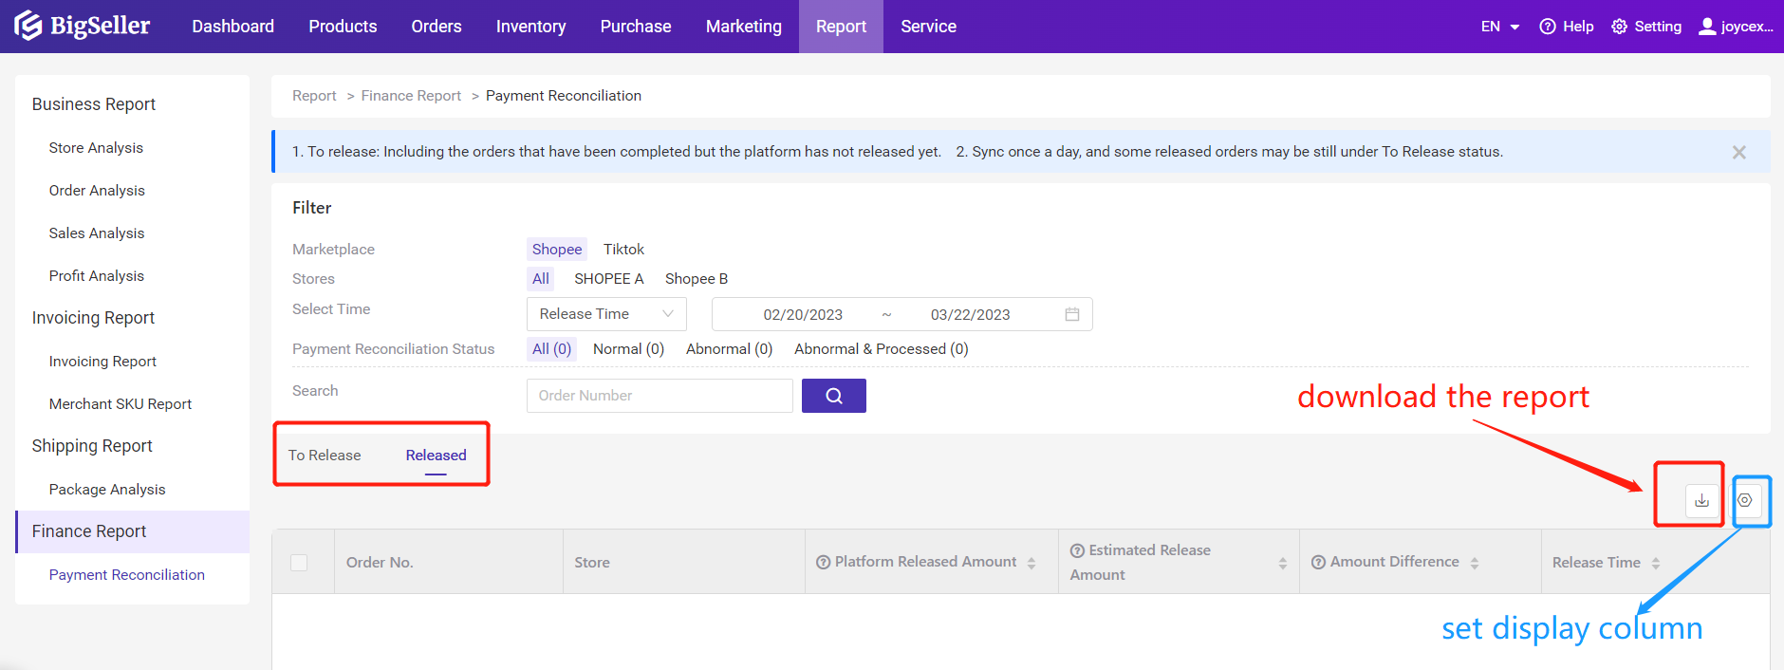
Task: Open the joycex user account menu
Action: (1736, 27)
